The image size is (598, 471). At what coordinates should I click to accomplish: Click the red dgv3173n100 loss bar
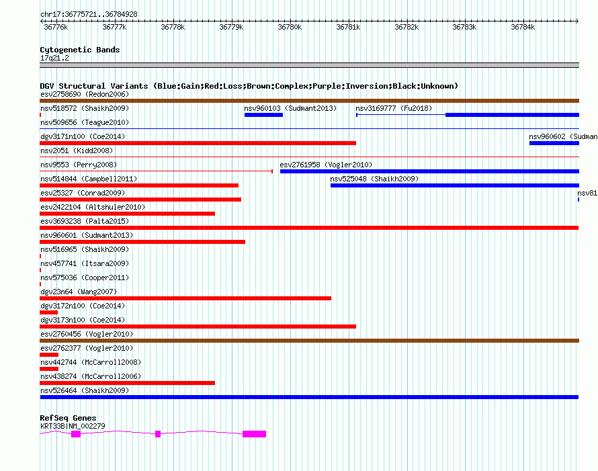(198, 327)
